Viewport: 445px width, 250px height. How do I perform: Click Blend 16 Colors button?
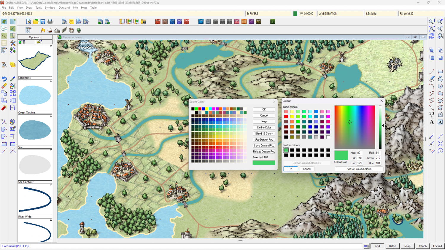tap(264, 133)
